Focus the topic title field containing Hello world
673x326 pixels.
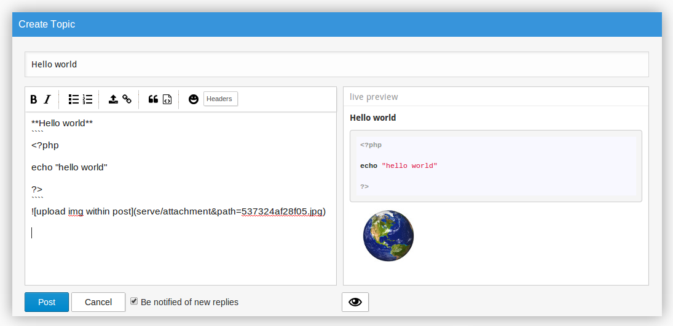pos(337,64)
